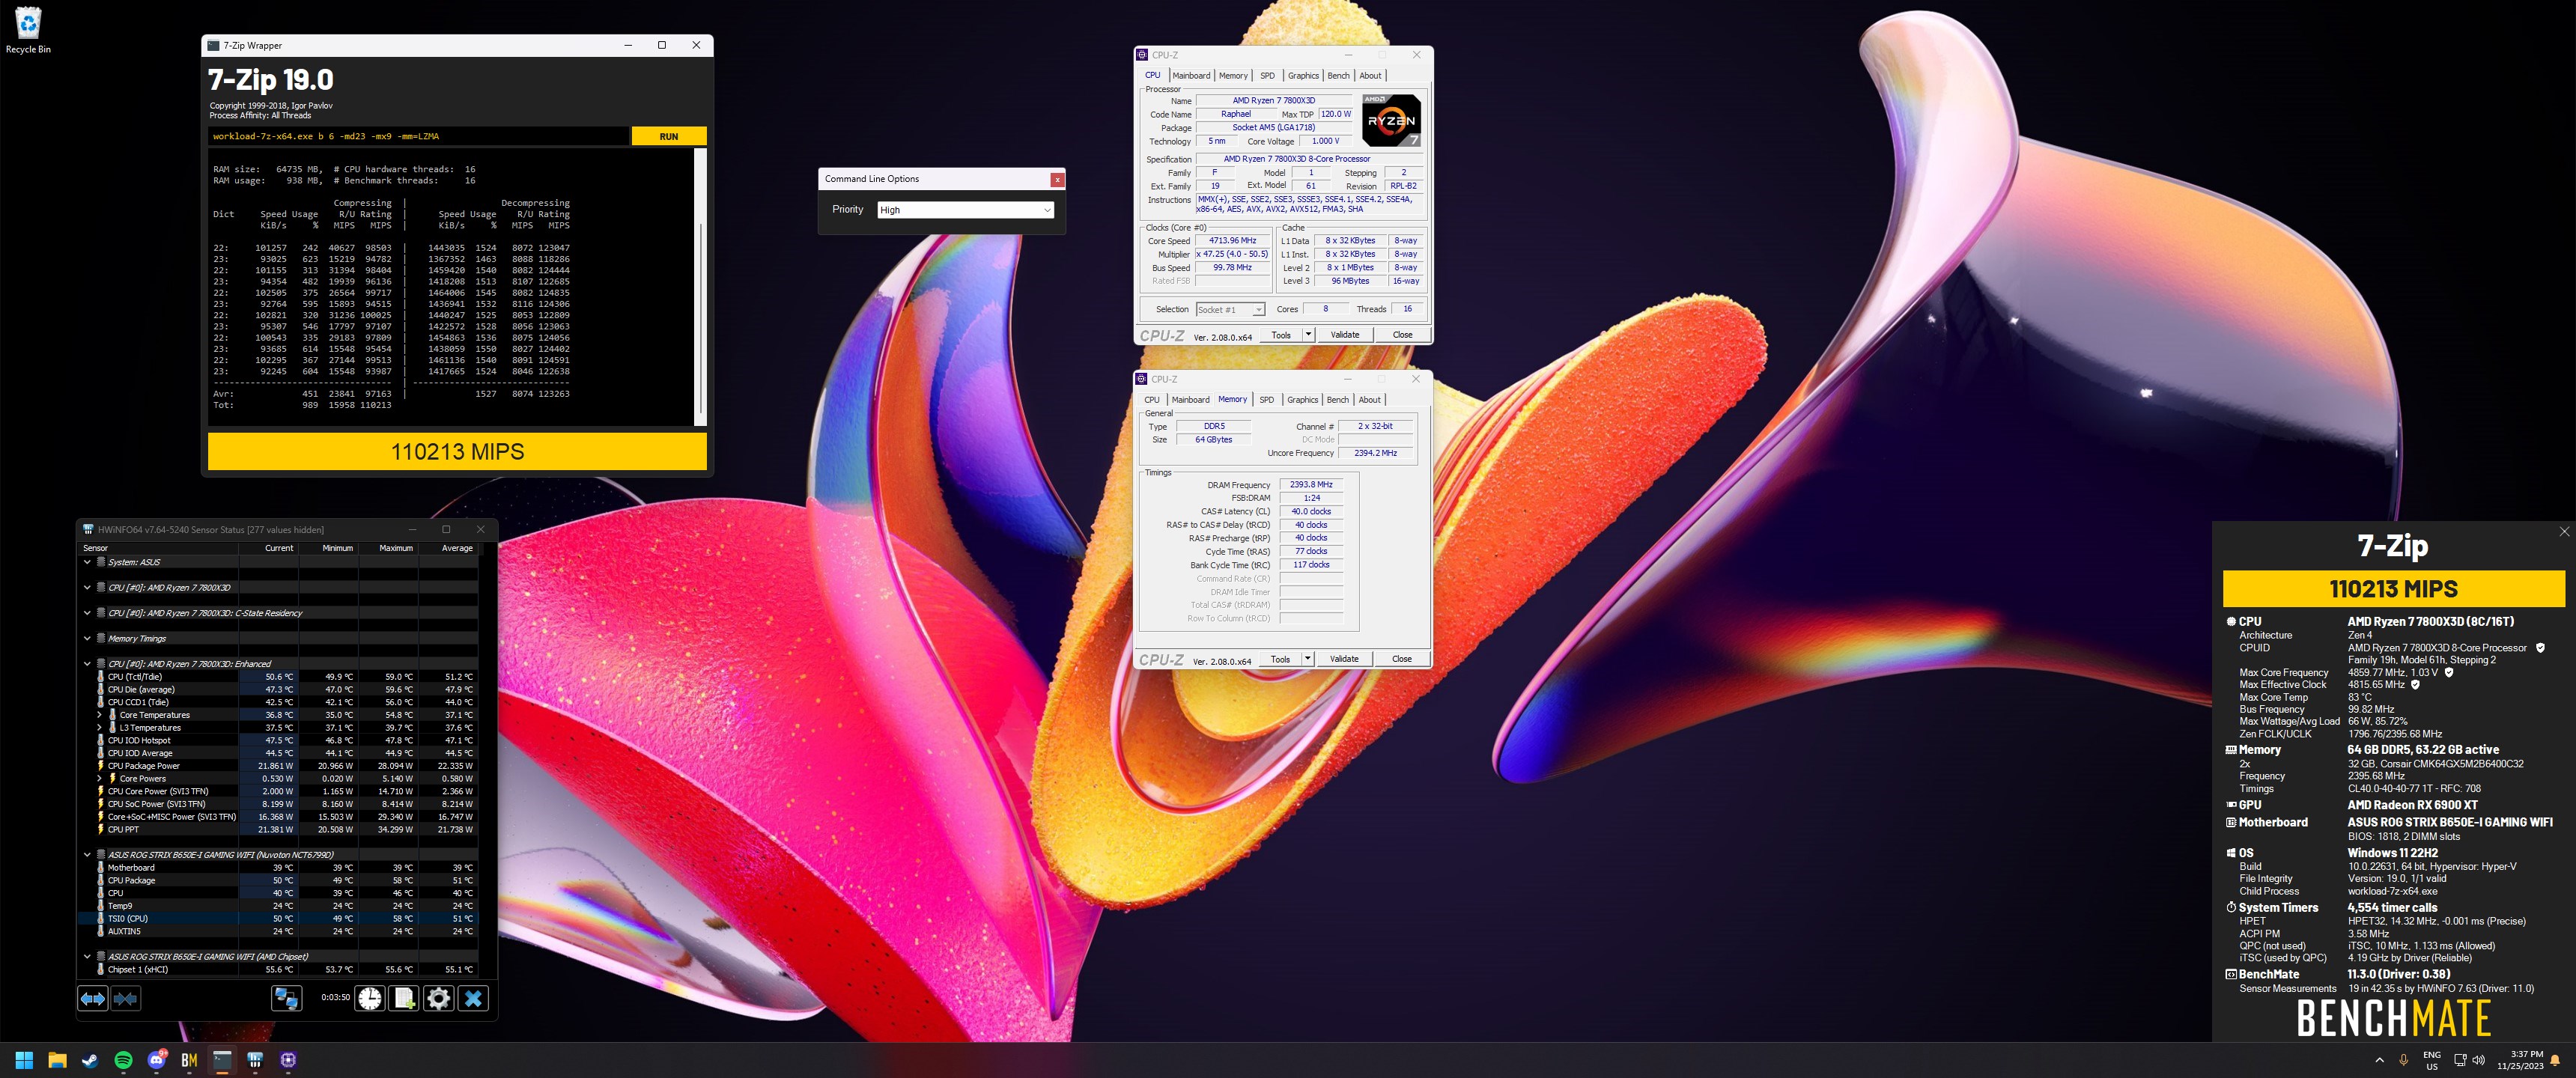
Task: Collapse System: ASUS sensor group
Action: pos(87,562)
